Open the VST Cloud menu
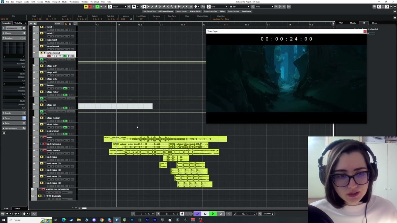 tap(95, 2)
